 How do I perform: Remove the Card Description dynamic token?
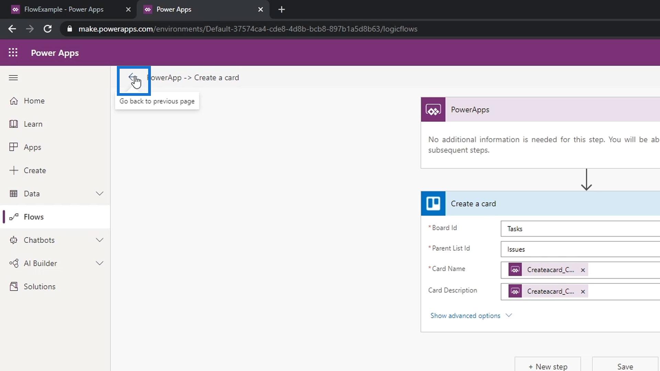point(583,292)
